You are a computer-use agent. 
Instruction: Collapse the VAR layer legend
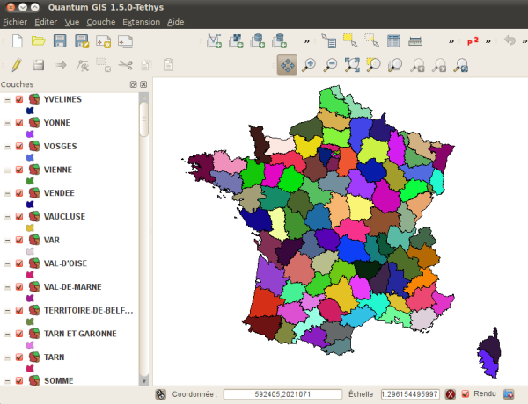click(7, 240)
